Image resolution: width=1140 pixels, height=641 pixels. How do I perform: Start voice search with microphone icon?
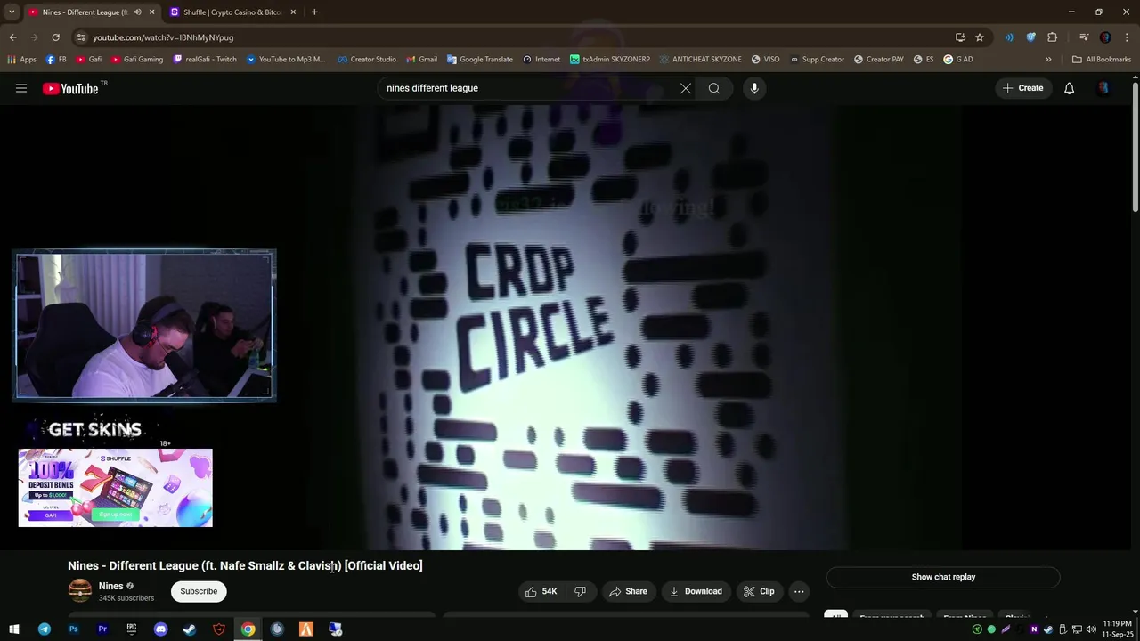tap(754, 88)
